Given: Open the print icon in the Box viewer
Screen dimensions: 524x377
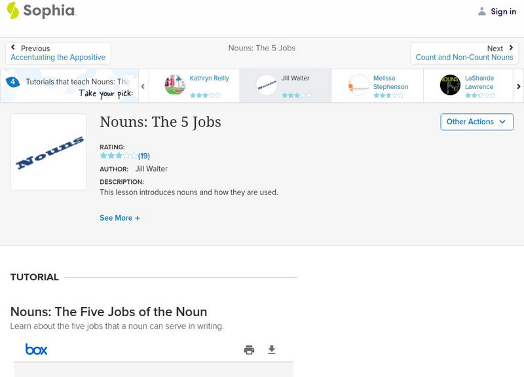Looking at the screenshot, I should 248,350.
